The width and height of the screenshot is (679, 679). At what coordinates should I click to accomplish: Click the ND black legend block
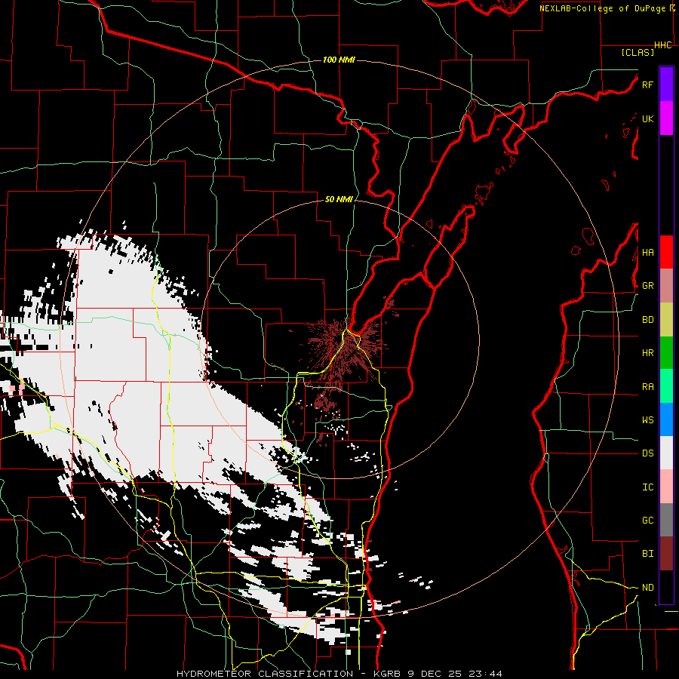pyautogui.click(x=666, y=587)
